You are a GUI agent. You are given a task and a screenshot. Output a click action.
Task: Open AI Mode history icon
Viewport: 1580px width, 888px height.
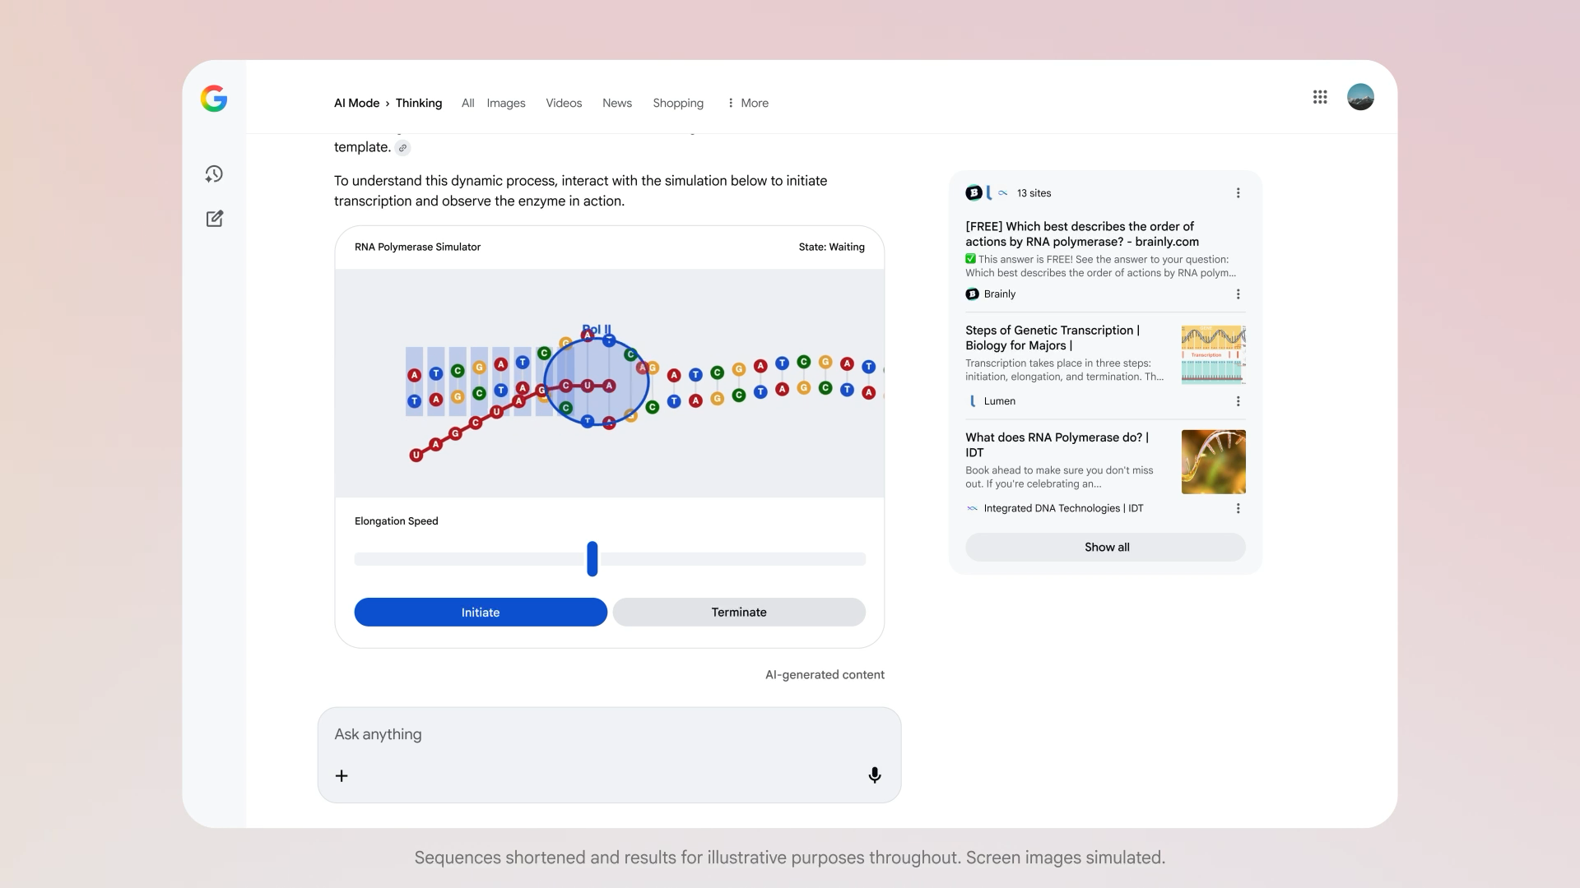(x=214, y=174)
